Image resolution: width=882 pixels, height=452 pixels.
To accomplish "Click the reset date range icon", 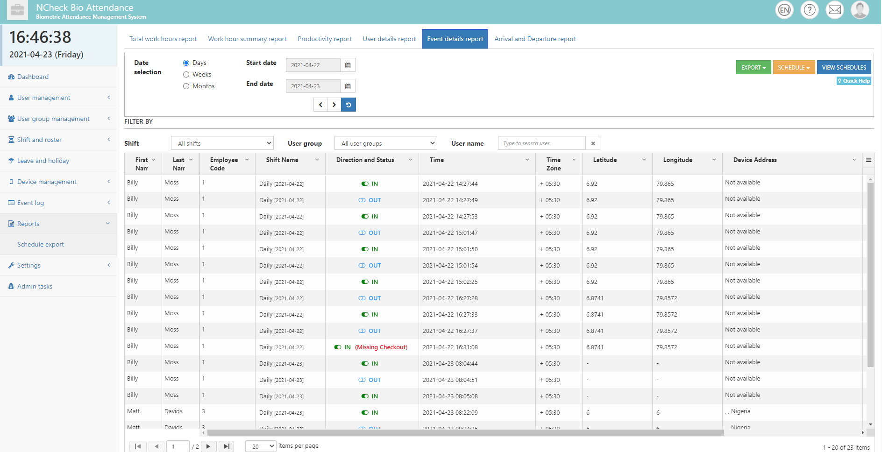I will (x=349, y=105).
